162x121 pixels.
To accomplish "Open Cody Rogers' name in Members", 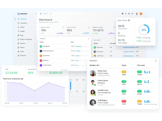I will pyautogui.click(x=102, y=100).
